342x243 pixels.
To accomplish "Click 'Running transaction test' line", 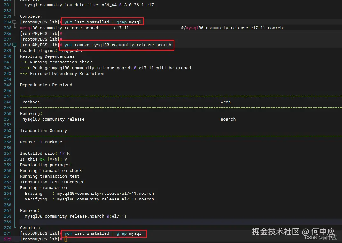I will (x=50, y=176).
